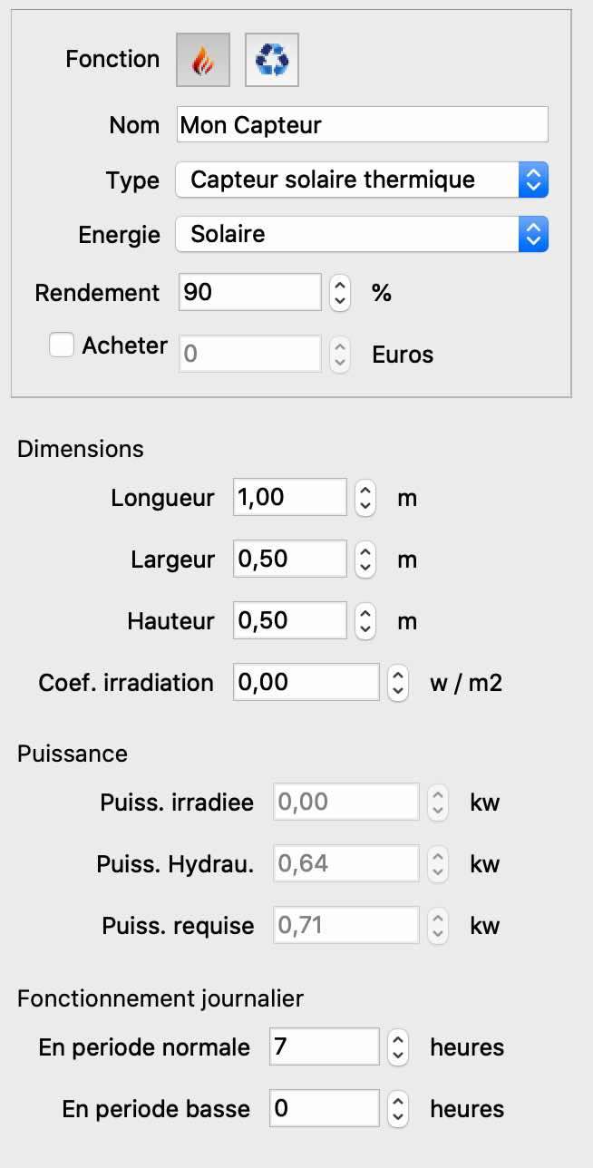
Task: Decrease Hauteur via stepper control
Action: coord(364,628)
